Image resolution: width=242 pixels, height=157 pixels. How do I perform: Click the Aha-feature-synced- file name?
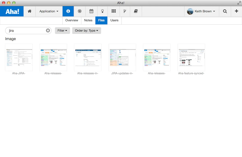(x=191, y=73)
